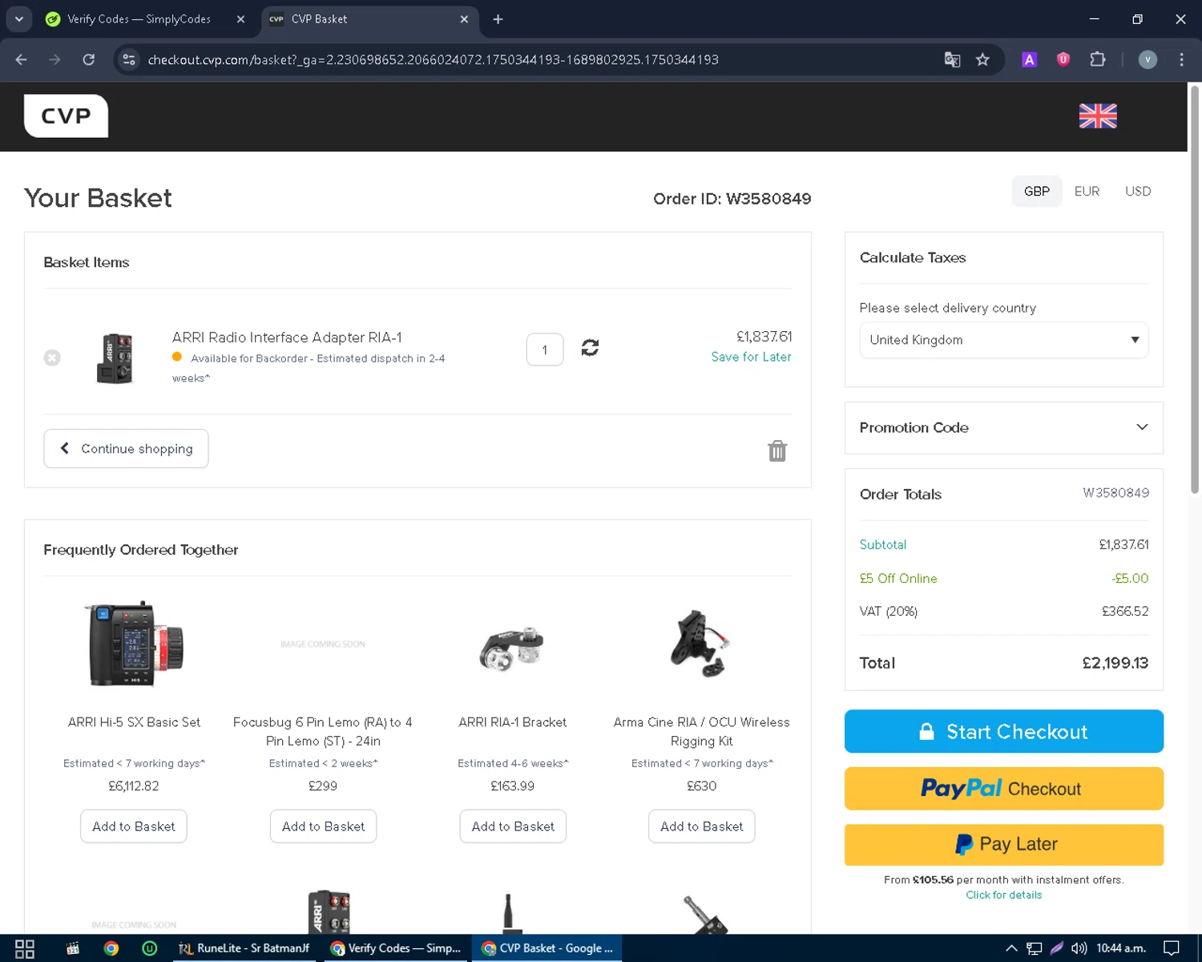Screen dimensions: 1202x962
Task: Open the Chrome profile avatar
Action: pyautogui.click(x=1148, y=59)
